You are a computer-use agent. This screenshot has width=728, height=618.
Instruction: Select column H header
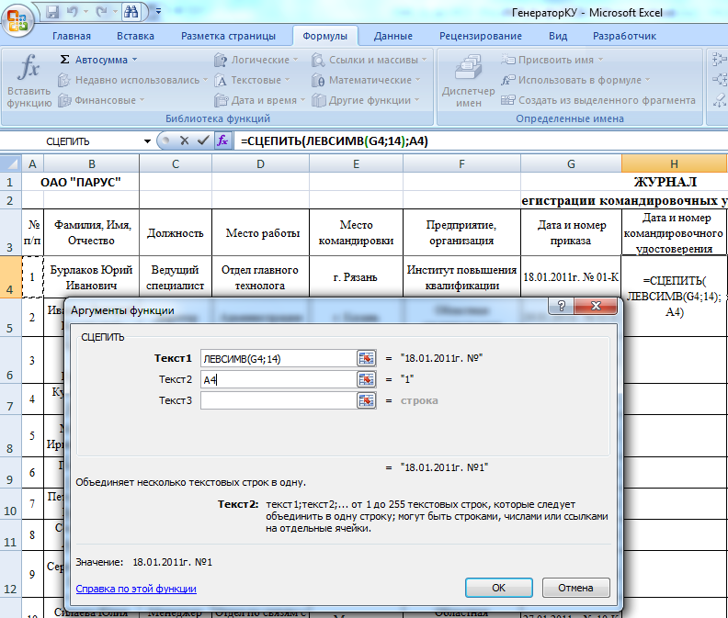pos(674,163)
